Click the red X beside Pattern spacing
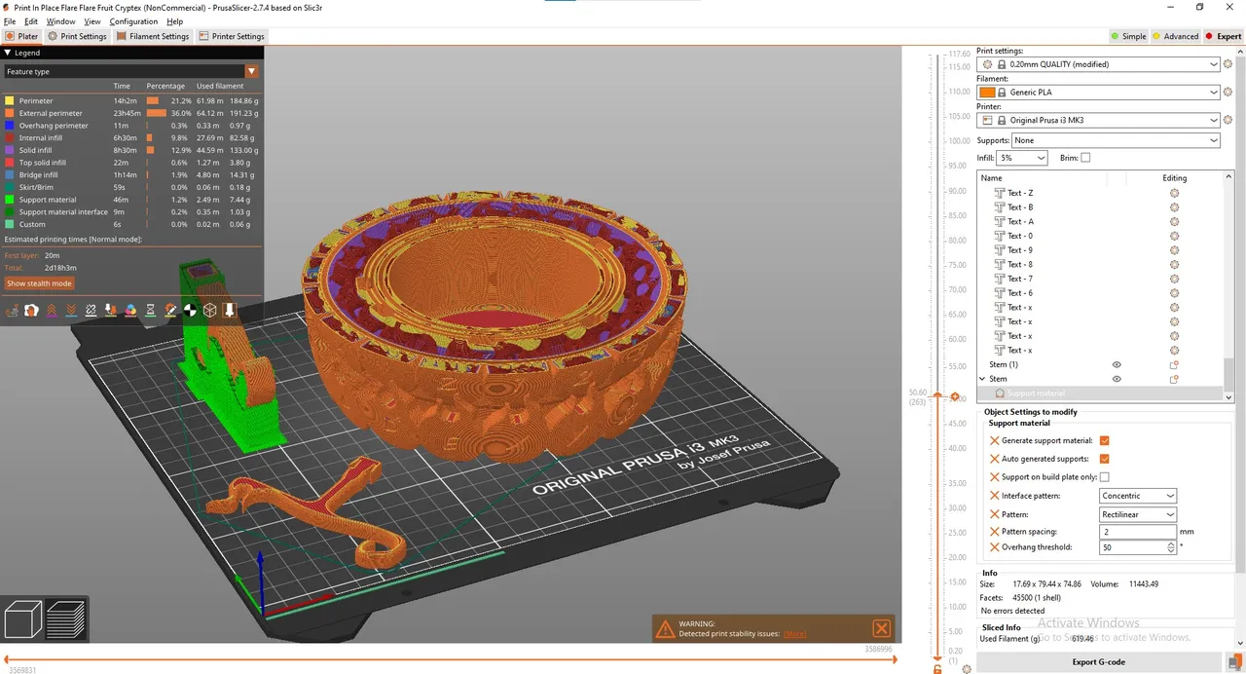Viewport: 1246px width, 674px height. point(994,532)
